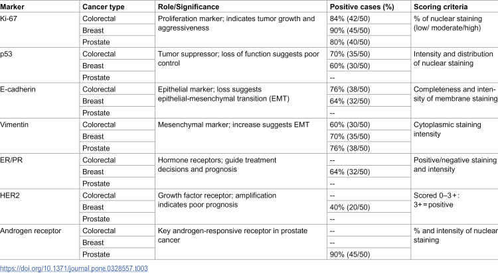
Task: Click the Positive cases (%) header
Action: coord(362,7)
